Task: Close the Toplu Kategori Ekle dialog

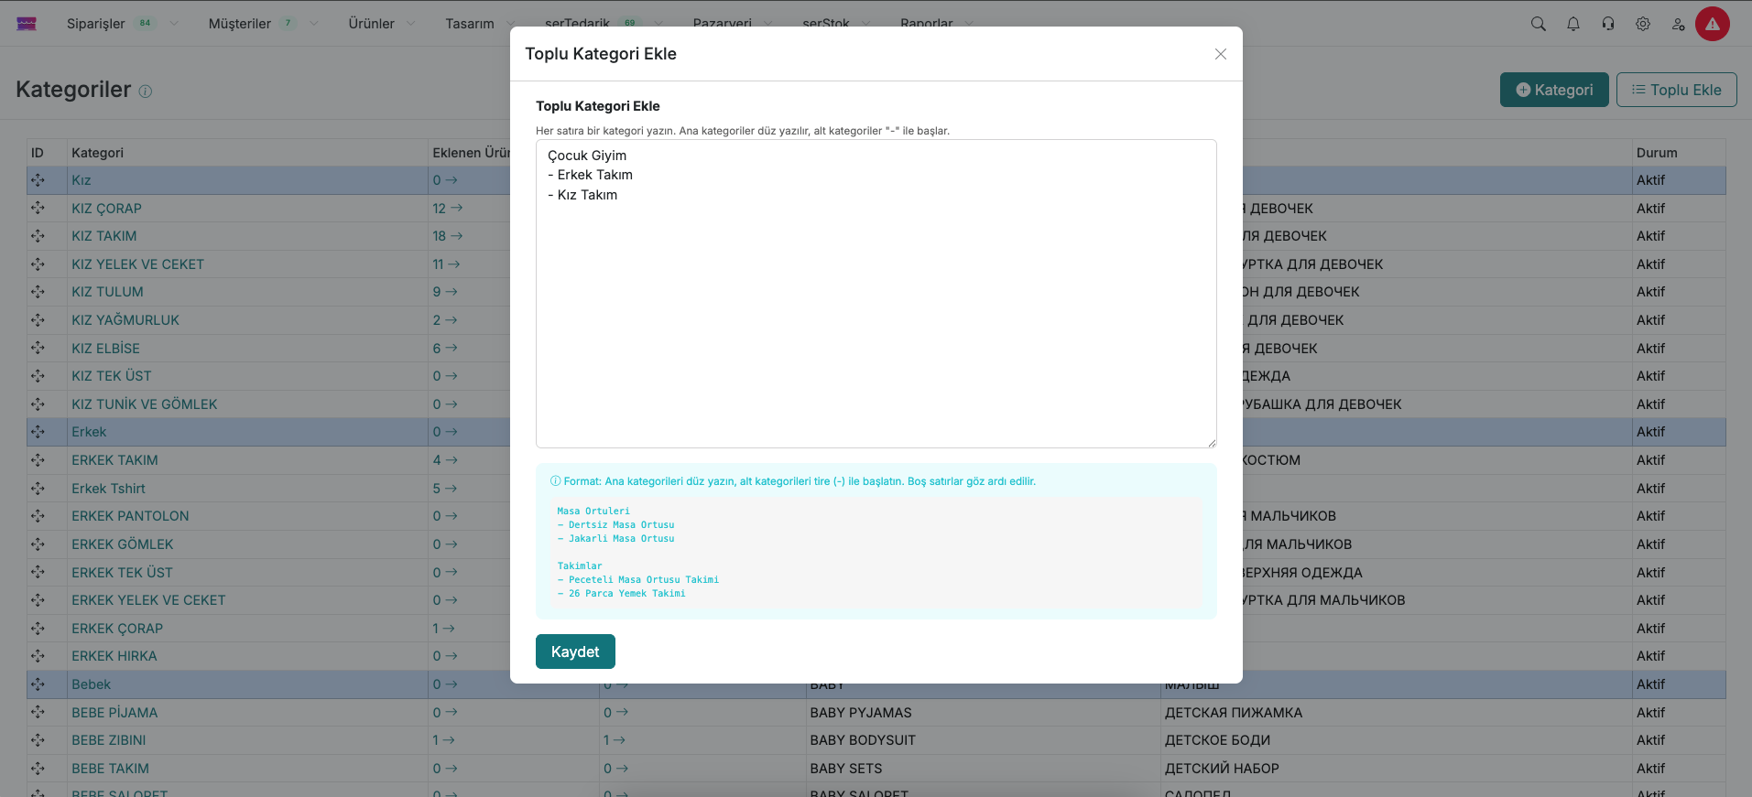Action: (1220, 54)
